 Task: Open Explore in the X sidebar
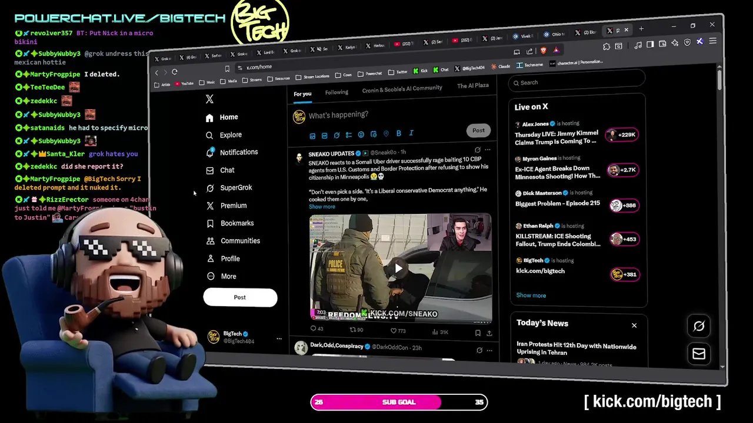tap(224, 135)
